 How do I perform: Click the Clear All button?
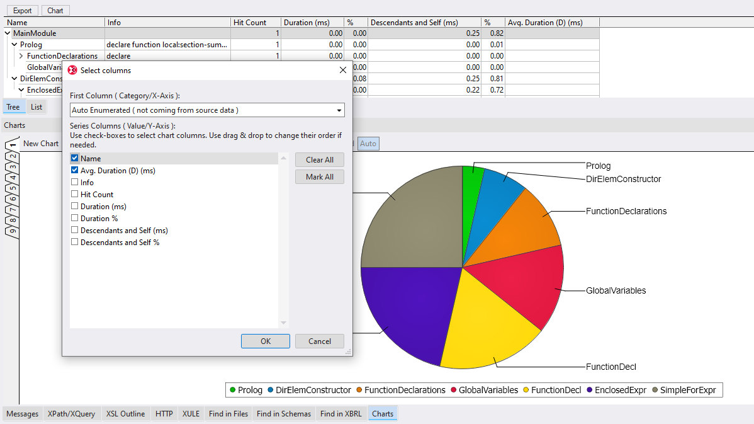click(x=319, y=159)
